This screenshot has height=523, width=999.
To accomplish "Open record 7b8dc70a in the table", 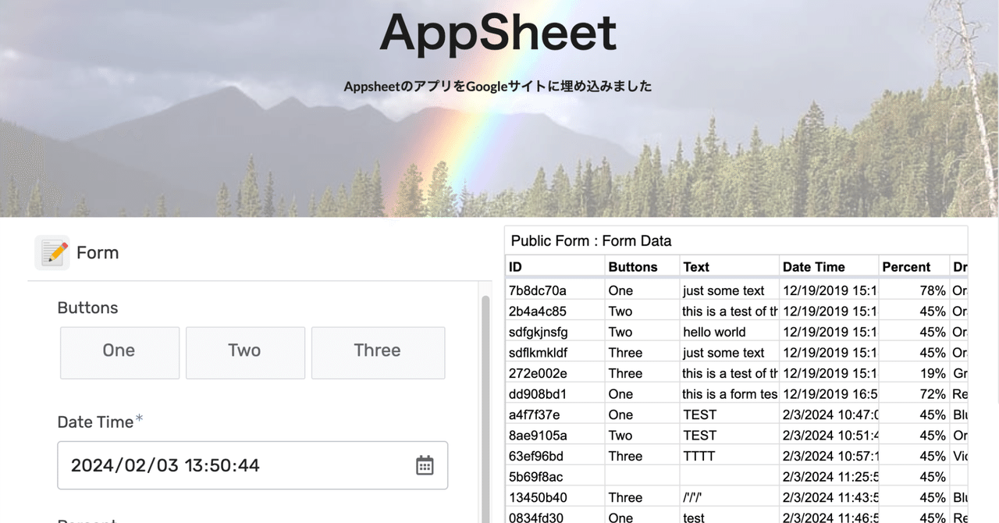I will point(554,290).
